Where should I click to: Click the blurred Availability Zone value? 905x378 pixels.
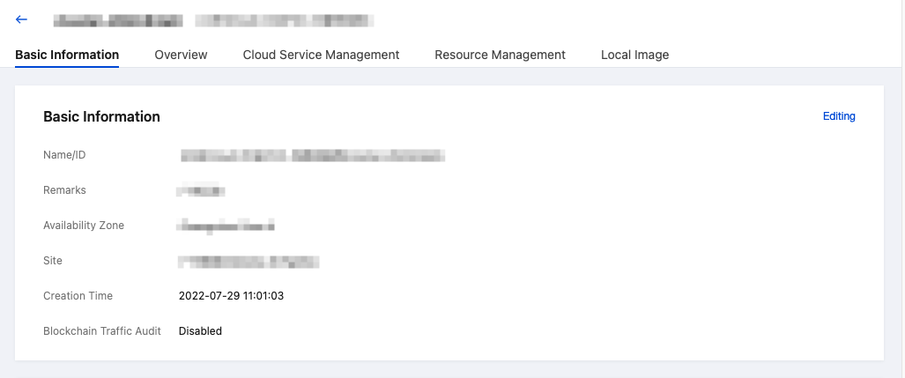point(227,226)
